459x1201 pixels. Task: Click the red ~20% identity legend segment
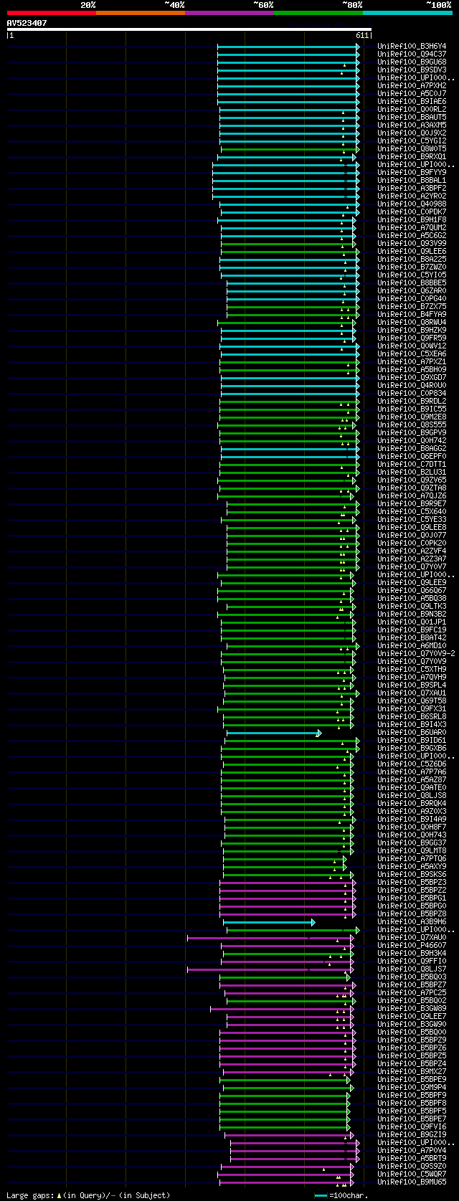tap(52, 13)
